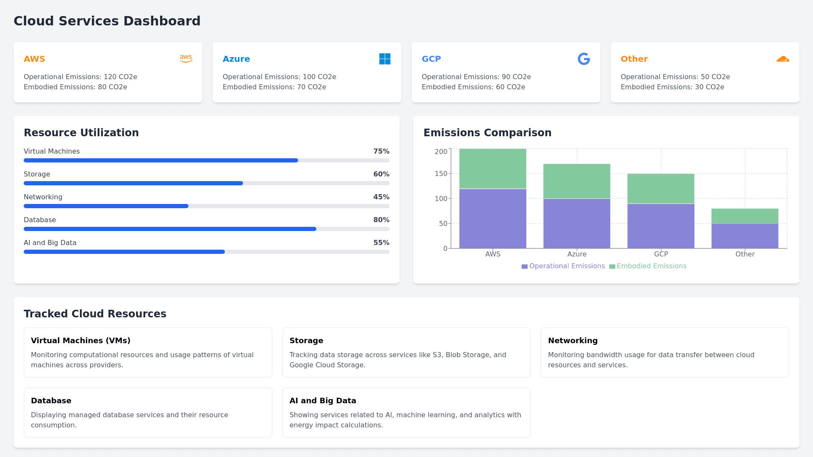The width and height of the screenshot is (813, 457).
Task: Open the AWS heading link
Action: coord(34,59)
